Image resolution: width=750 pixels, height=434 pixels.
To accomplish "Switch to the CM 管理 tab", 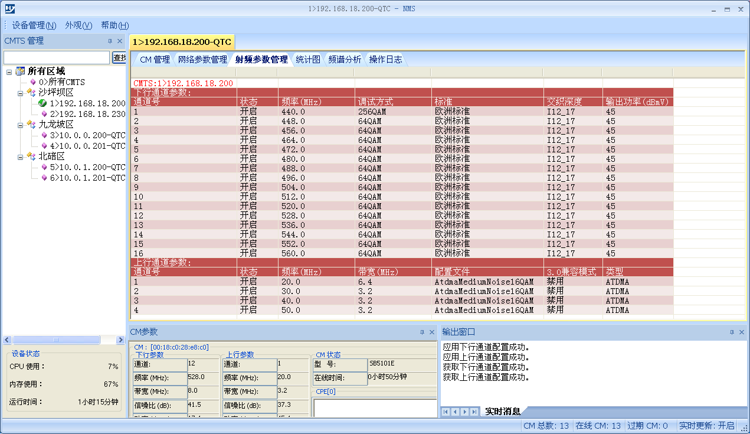I will 155,59.
